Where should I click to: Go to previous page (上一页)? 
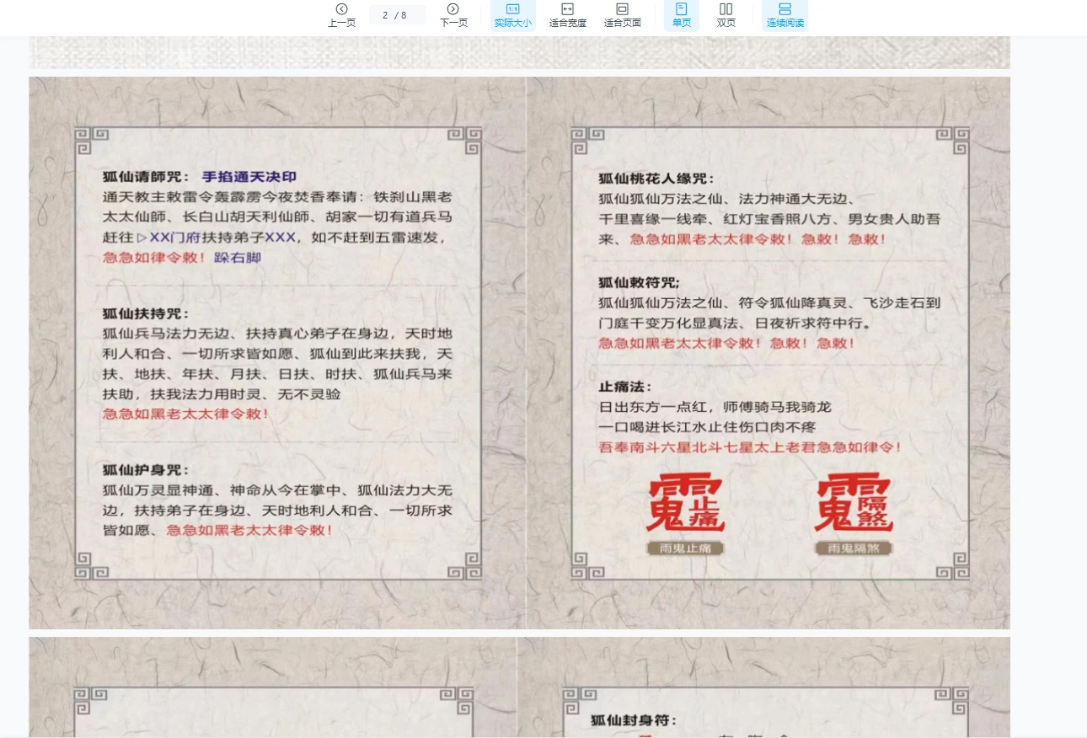[x=341, y=15]
